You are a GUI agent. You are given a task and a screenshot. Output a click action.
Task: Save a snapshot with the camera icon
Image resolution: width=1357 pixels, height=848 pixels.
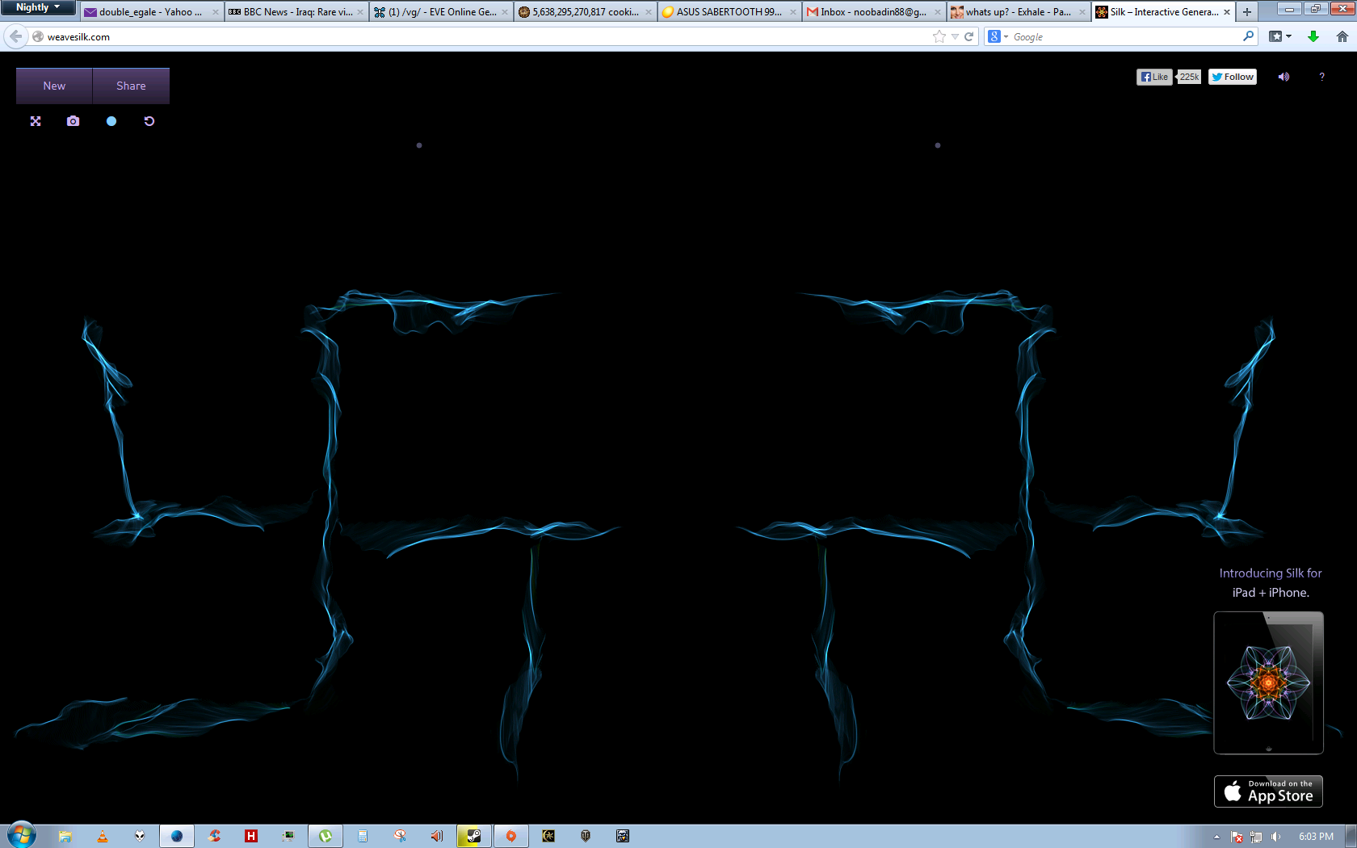tap(74, 121)
